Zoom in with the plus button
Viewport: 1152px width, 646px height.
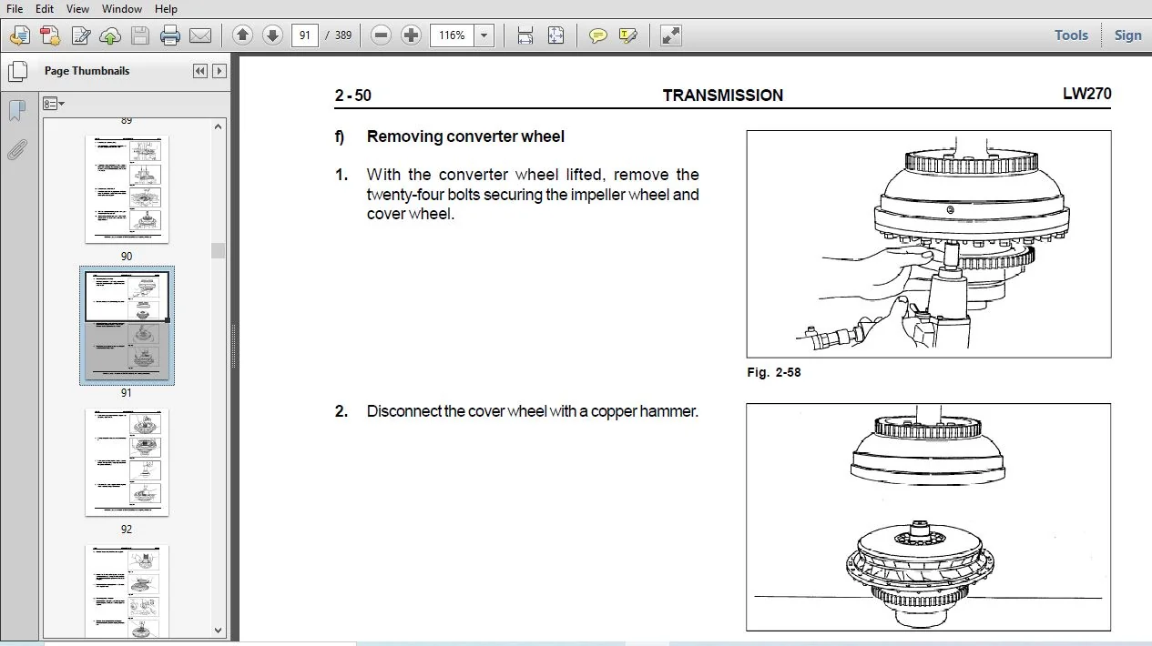(412, 35)
